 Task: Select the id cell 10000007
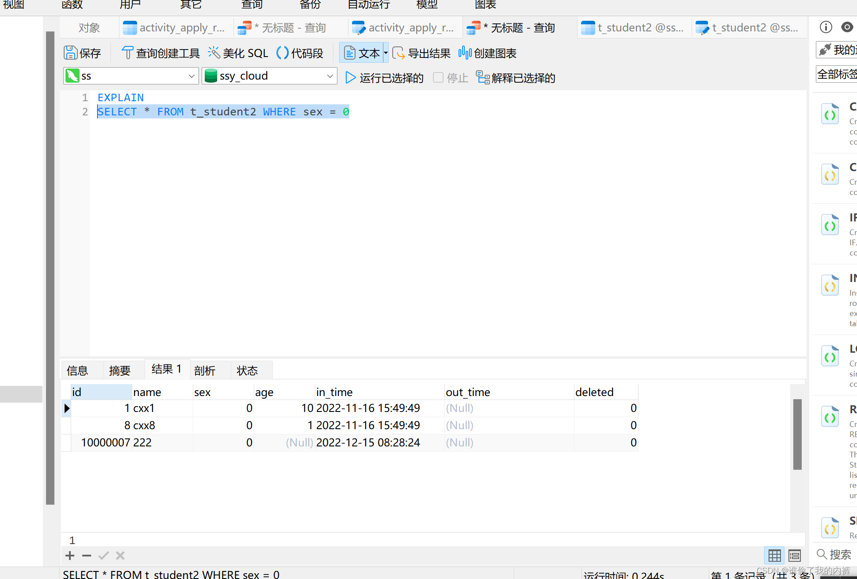click(x=101, y=442)
